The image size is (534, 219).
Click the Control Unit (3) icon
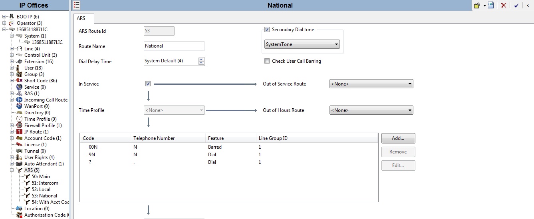point(19,55)
